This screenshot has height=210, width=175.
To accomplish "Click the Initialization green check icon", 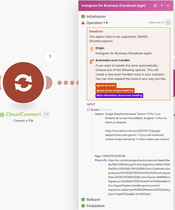I will (x=83, y=16).
